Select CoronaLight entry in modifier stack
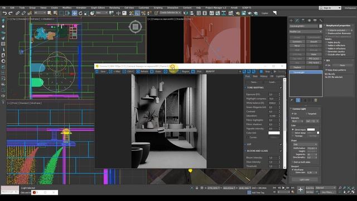357x201 pixels. click(306, 72)
